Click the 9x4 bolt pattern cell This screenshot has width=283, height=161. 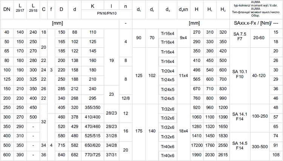183,37
